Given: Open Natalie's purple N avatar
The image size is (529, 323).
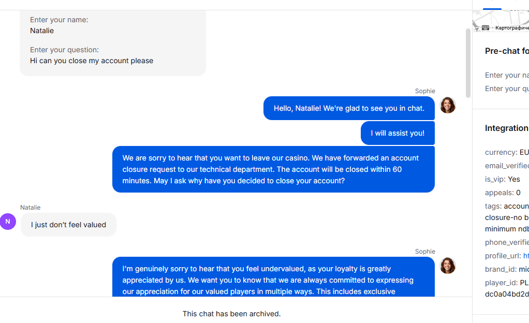Looking at the screenshot, I should [x=8, y=222].
